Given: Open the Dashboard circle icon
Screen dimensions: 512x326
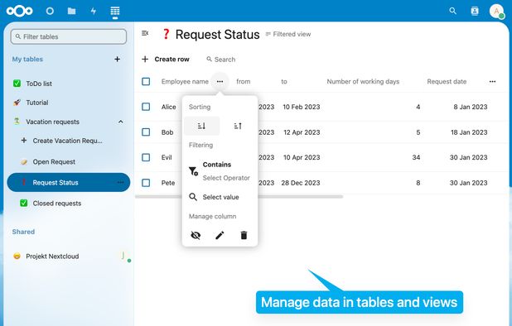Looking at the screenshot, I should (x=50, y=11).
